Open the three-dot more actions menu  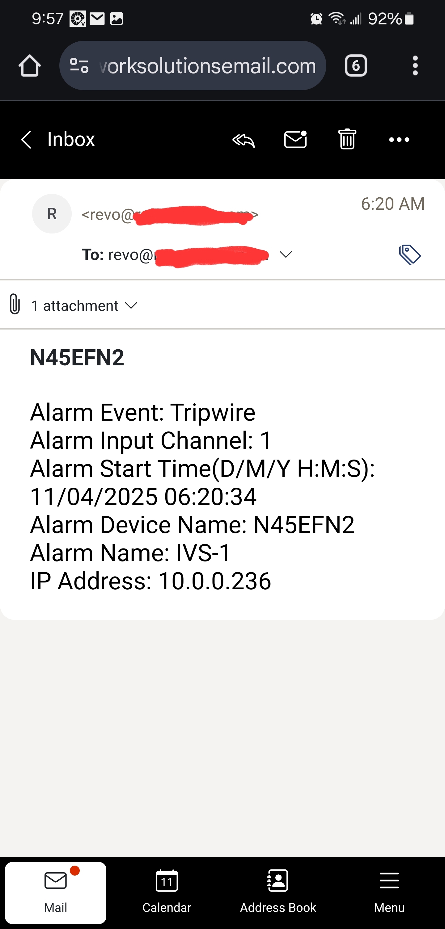[x=399, y=140]
